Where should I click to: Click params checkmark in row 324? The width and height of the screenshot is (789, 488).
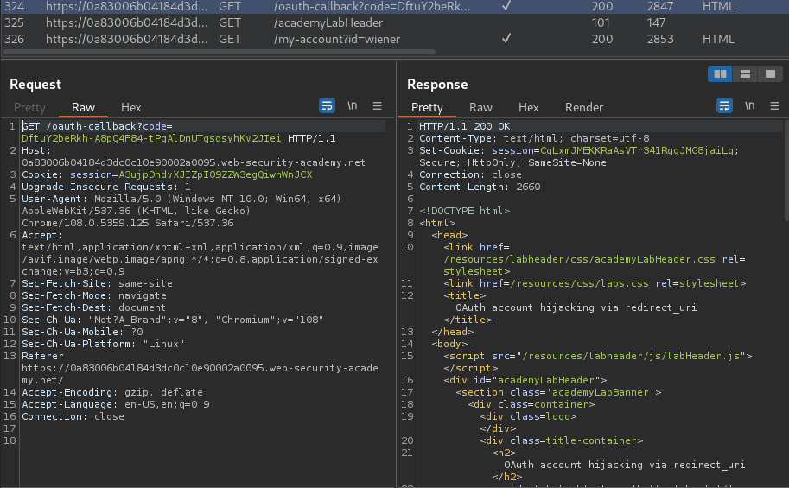click(x=506, y=5)
